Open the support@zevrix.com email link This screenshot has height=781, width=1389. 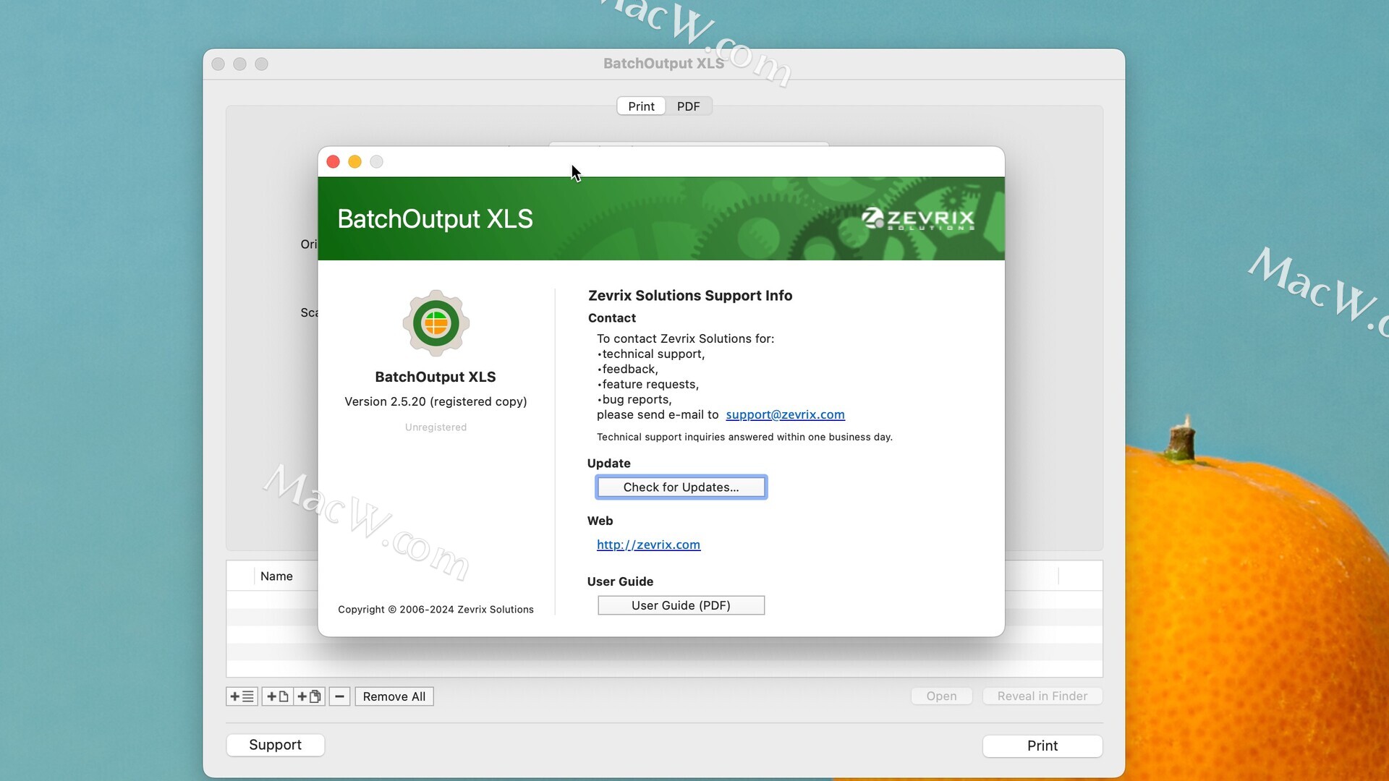click(786, 414)
